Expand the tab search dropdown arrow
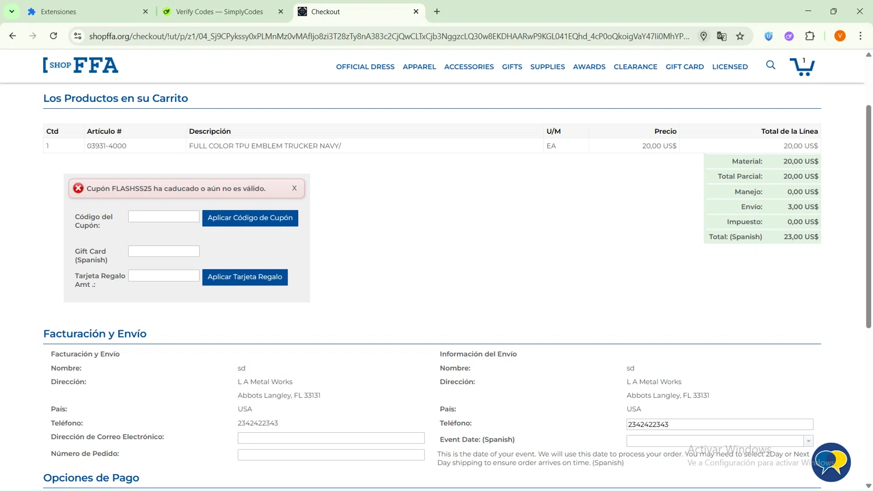873x491 pixels. [12, 12]
